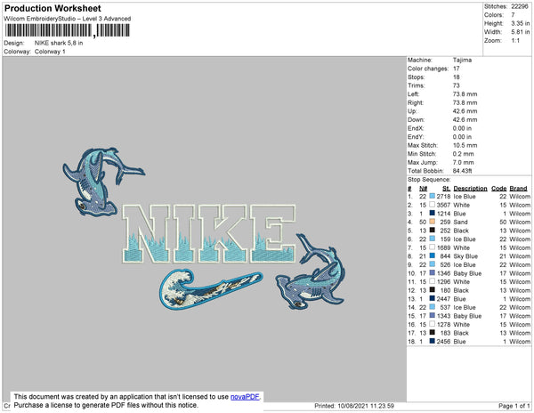Viewport: 534px width, 413px height.
Task: Click 'Wilcom EmbroideryStudio – Level 3 Advanced' text
Action: [68, 19]
